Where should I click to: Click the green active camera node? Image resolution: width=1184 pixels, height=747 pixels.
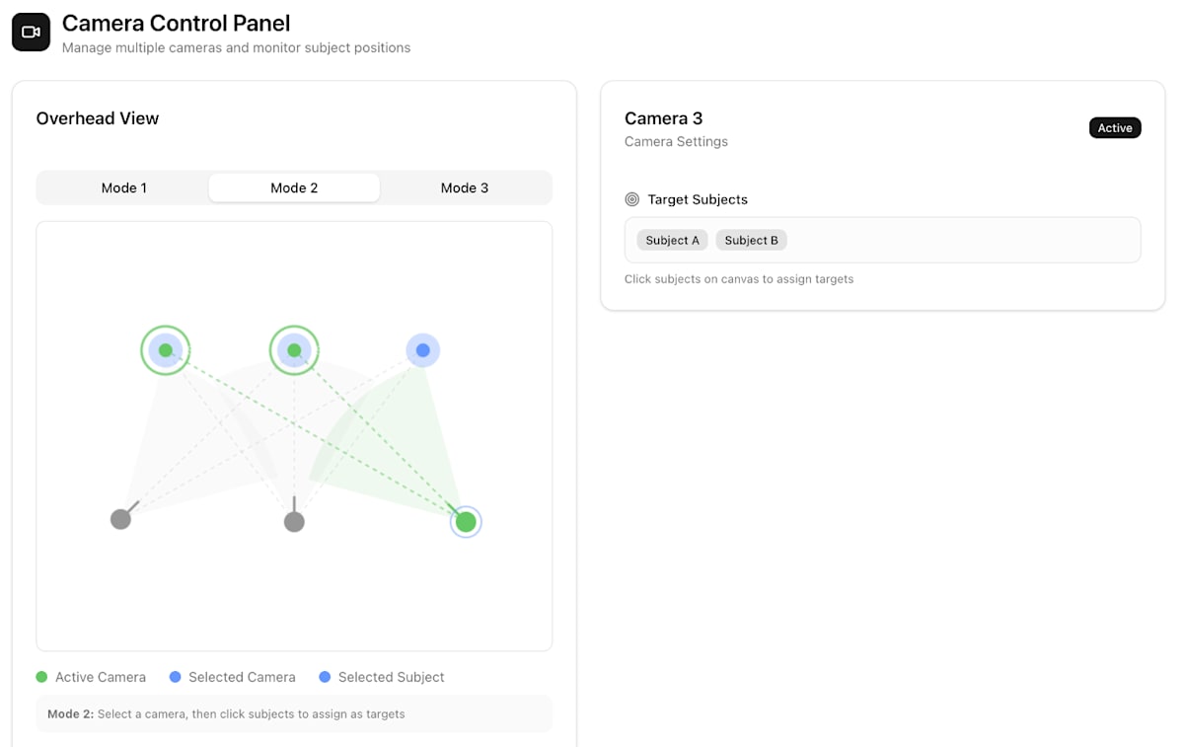(466, 521)
